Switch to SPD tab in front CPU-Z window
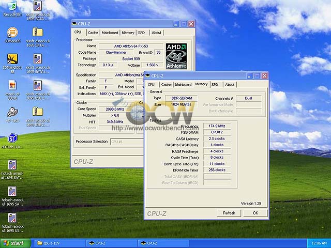This screenshot has width=331, height=248. tap(215, 85)
